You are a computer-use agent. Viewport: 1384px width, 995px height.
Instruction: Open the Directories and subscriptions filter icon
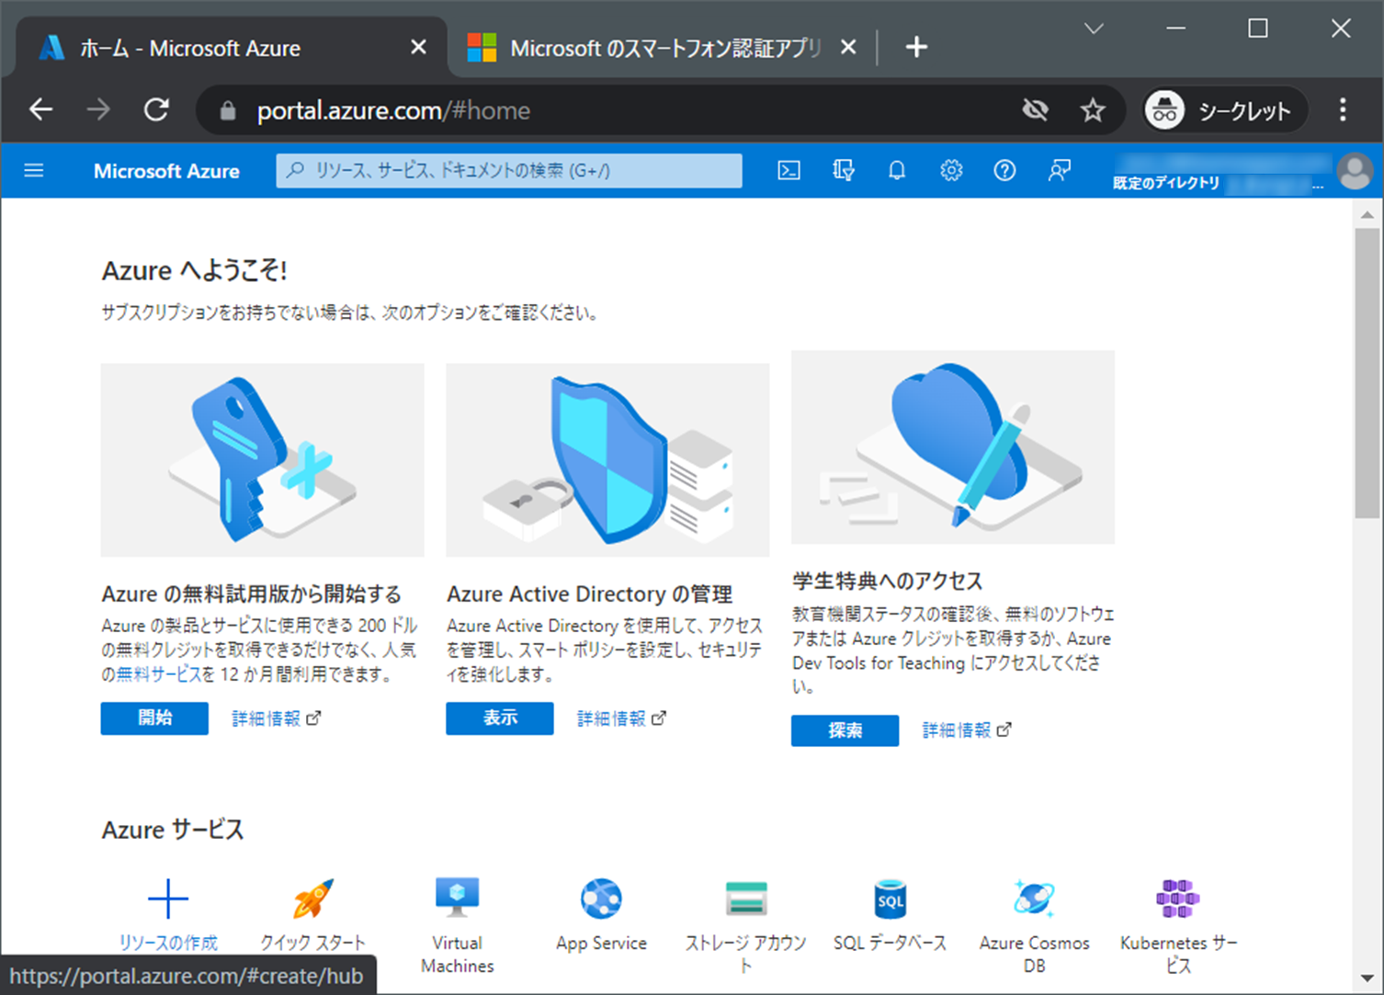(x=844, y=170)
